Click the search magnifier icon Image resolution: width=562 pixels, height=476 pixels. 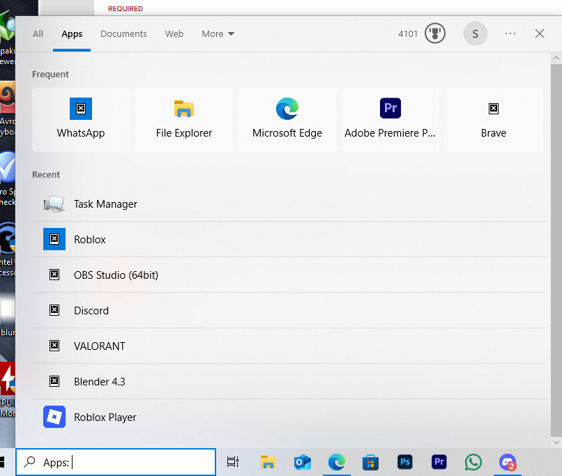tap(29, 462)
